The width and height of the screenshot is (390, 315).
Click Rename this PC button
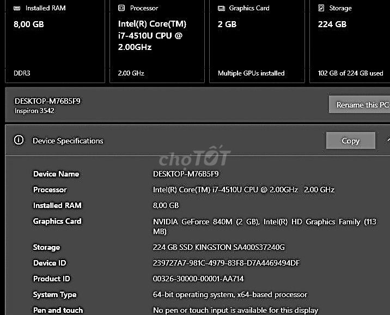359,105
